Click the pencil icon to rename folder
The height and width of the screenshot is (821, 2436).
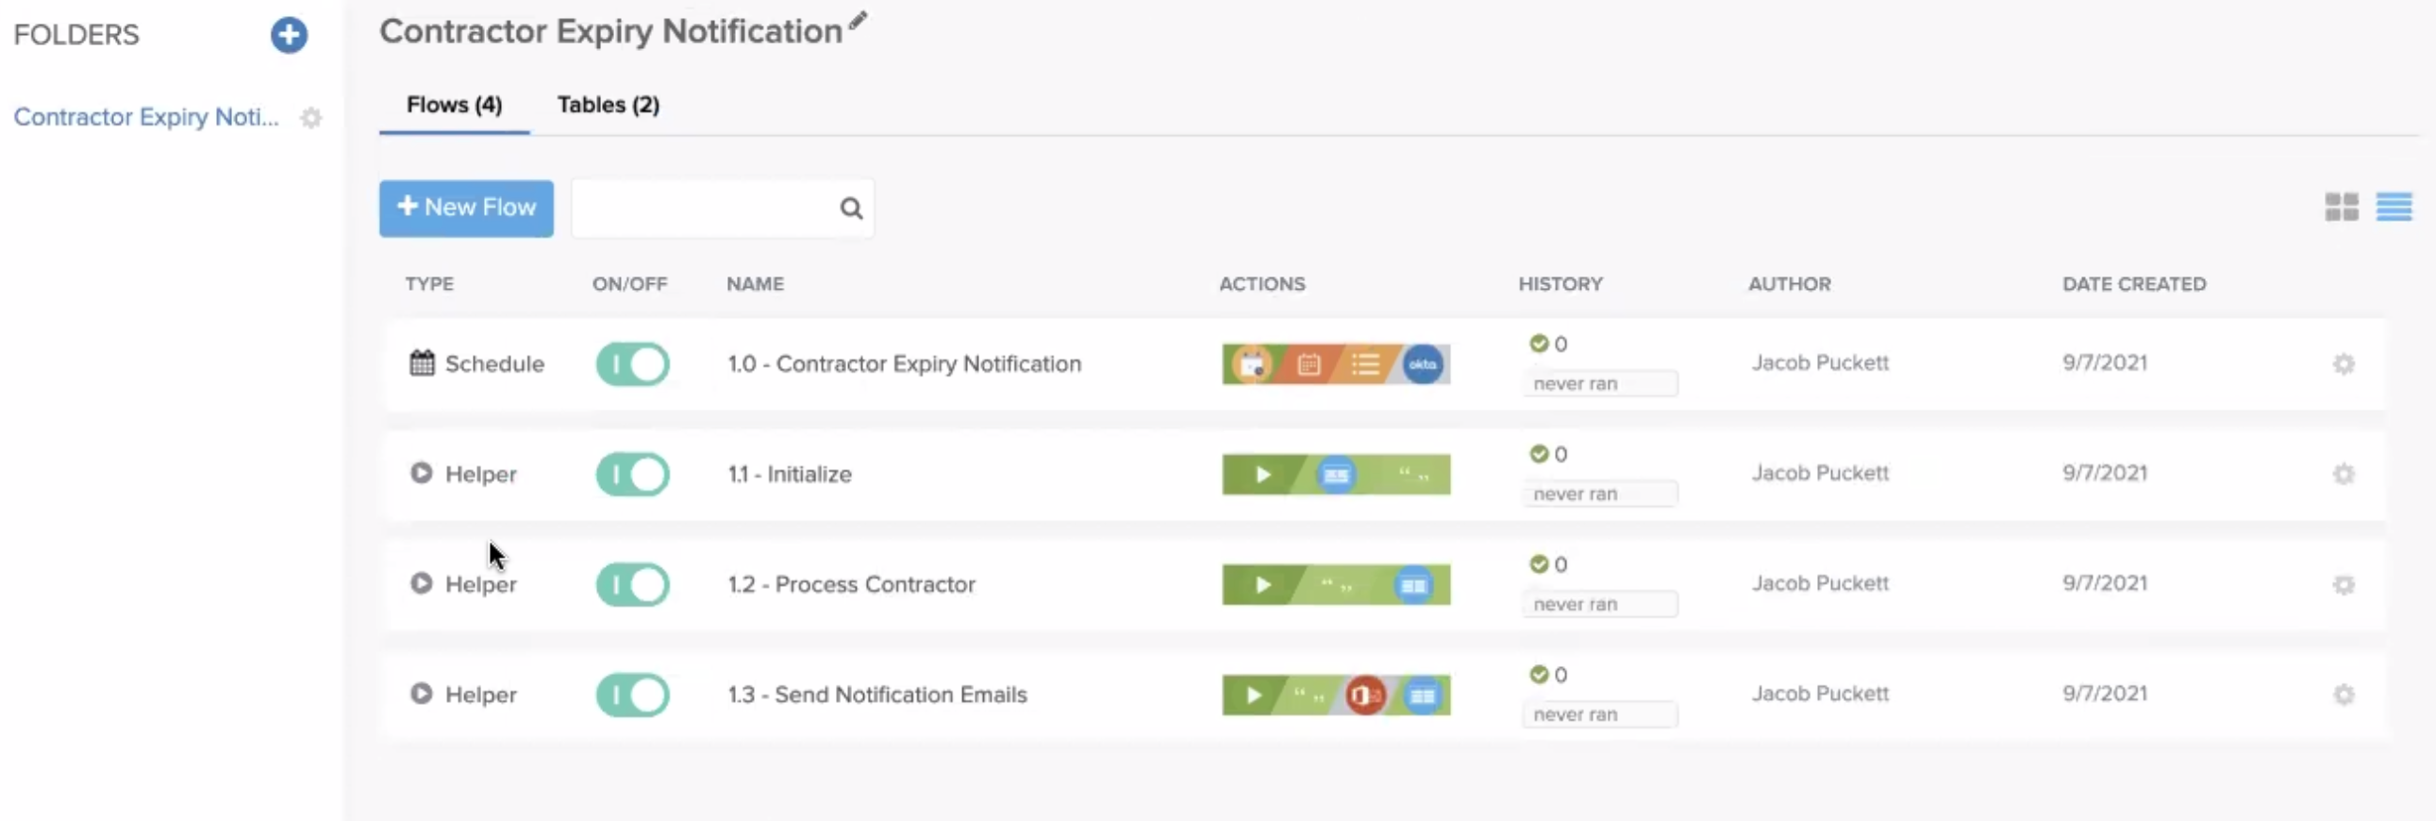coord(858,21)
